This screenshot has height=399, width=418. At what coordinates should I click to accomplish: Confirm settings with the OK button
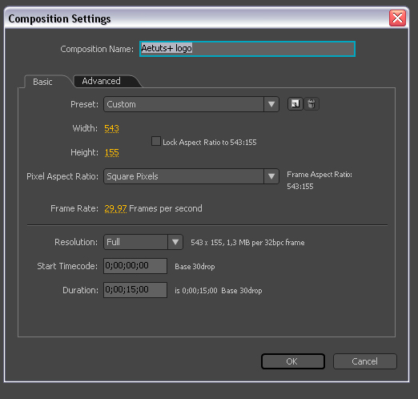coord(293,361)
